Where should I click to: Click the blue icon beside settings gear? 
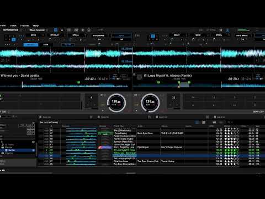coord(227,30)
